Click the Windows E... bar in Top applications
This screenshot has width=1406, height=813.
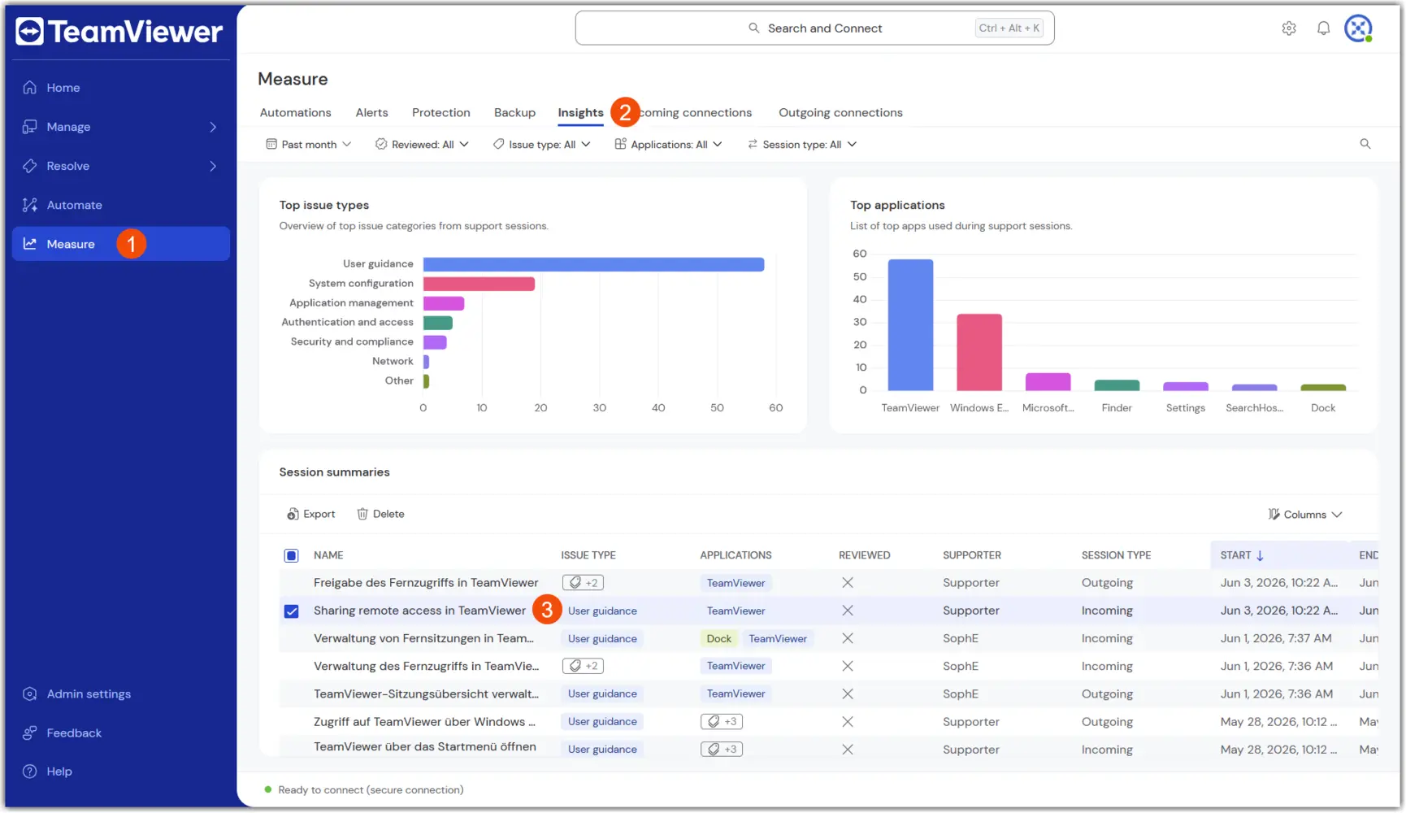click(x=979, y=352)
